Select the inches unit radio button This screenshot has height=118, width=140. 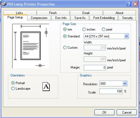[x=84, y=29]
